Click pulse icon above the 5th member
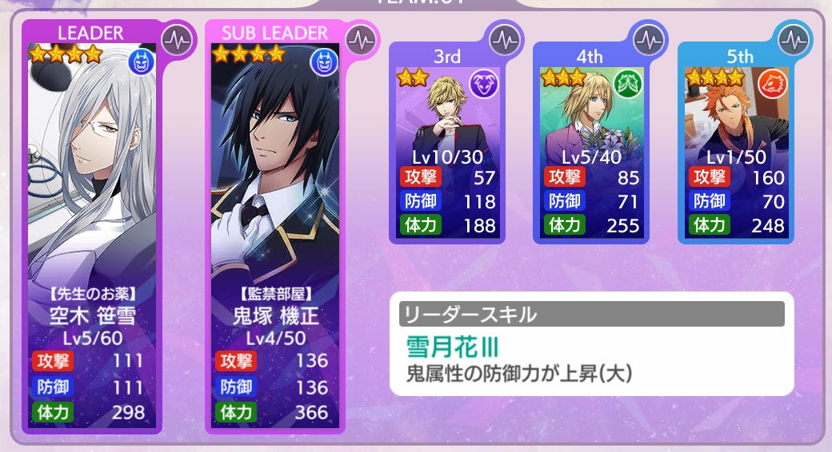The width and height of the screenshot is (832, 452). pyautogui.click(x=793, y=40)
